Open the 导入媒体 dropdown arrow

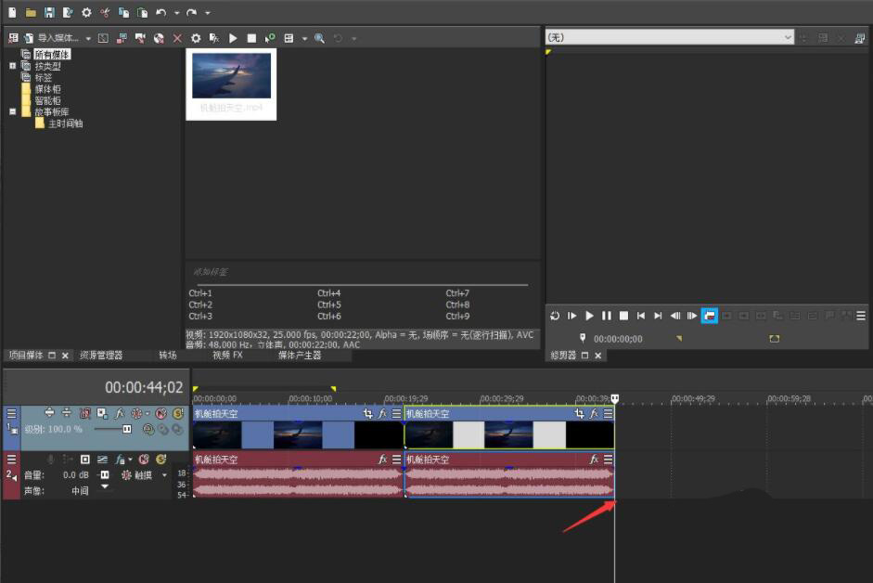pyautogui.click(x=88, y=38)
